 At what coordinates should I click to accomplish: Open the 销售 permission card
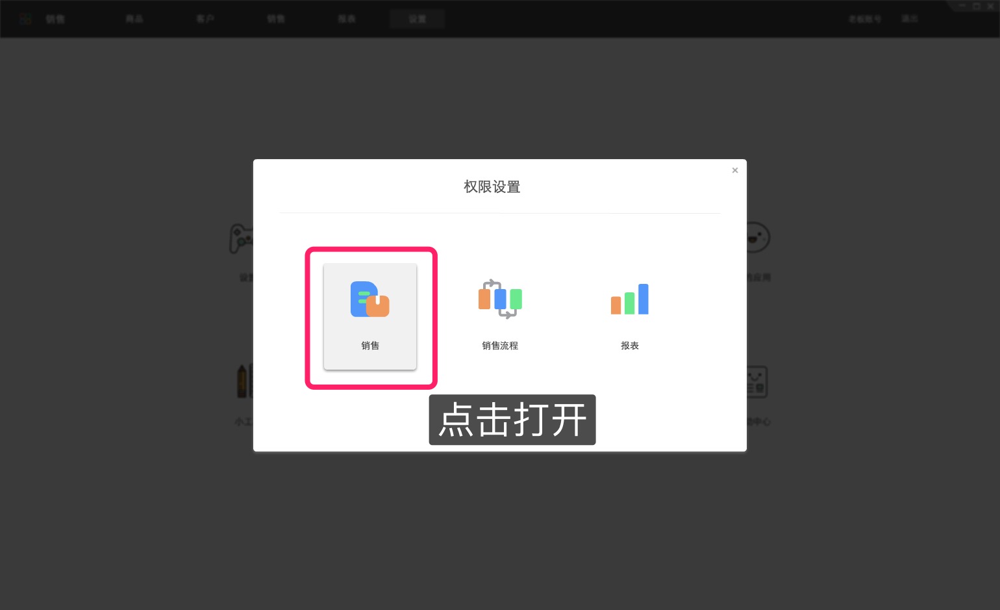pos(370,316)
